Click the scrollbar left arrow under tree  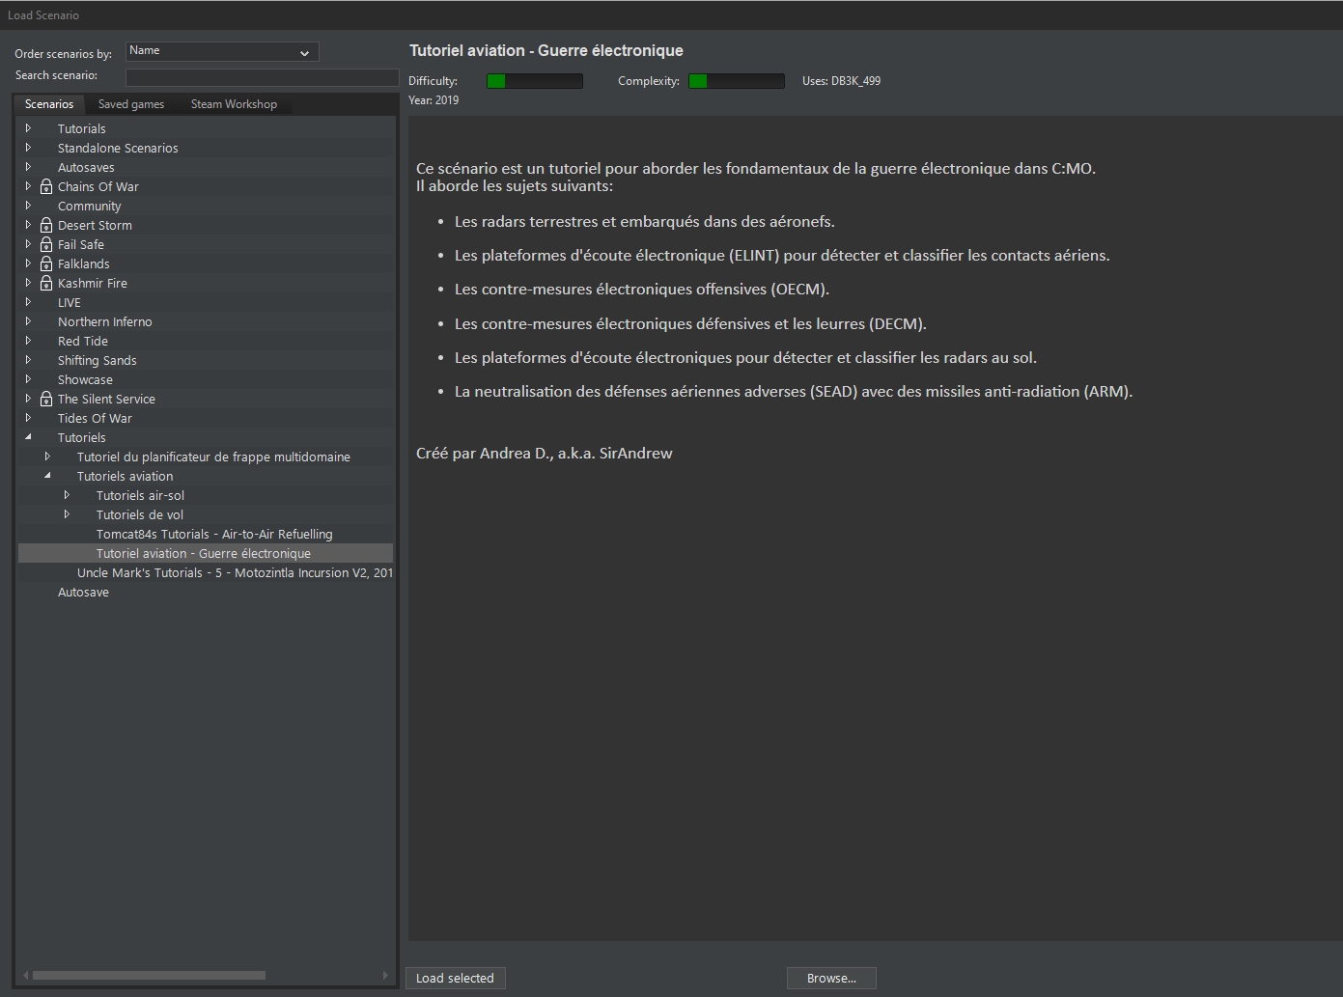pyautogui.click(x=26, y=975)
